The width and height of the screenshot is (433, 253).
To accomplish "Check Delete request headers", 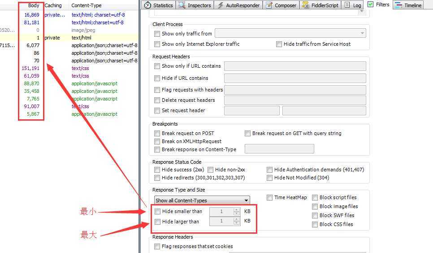I will [x=157, y=100].
